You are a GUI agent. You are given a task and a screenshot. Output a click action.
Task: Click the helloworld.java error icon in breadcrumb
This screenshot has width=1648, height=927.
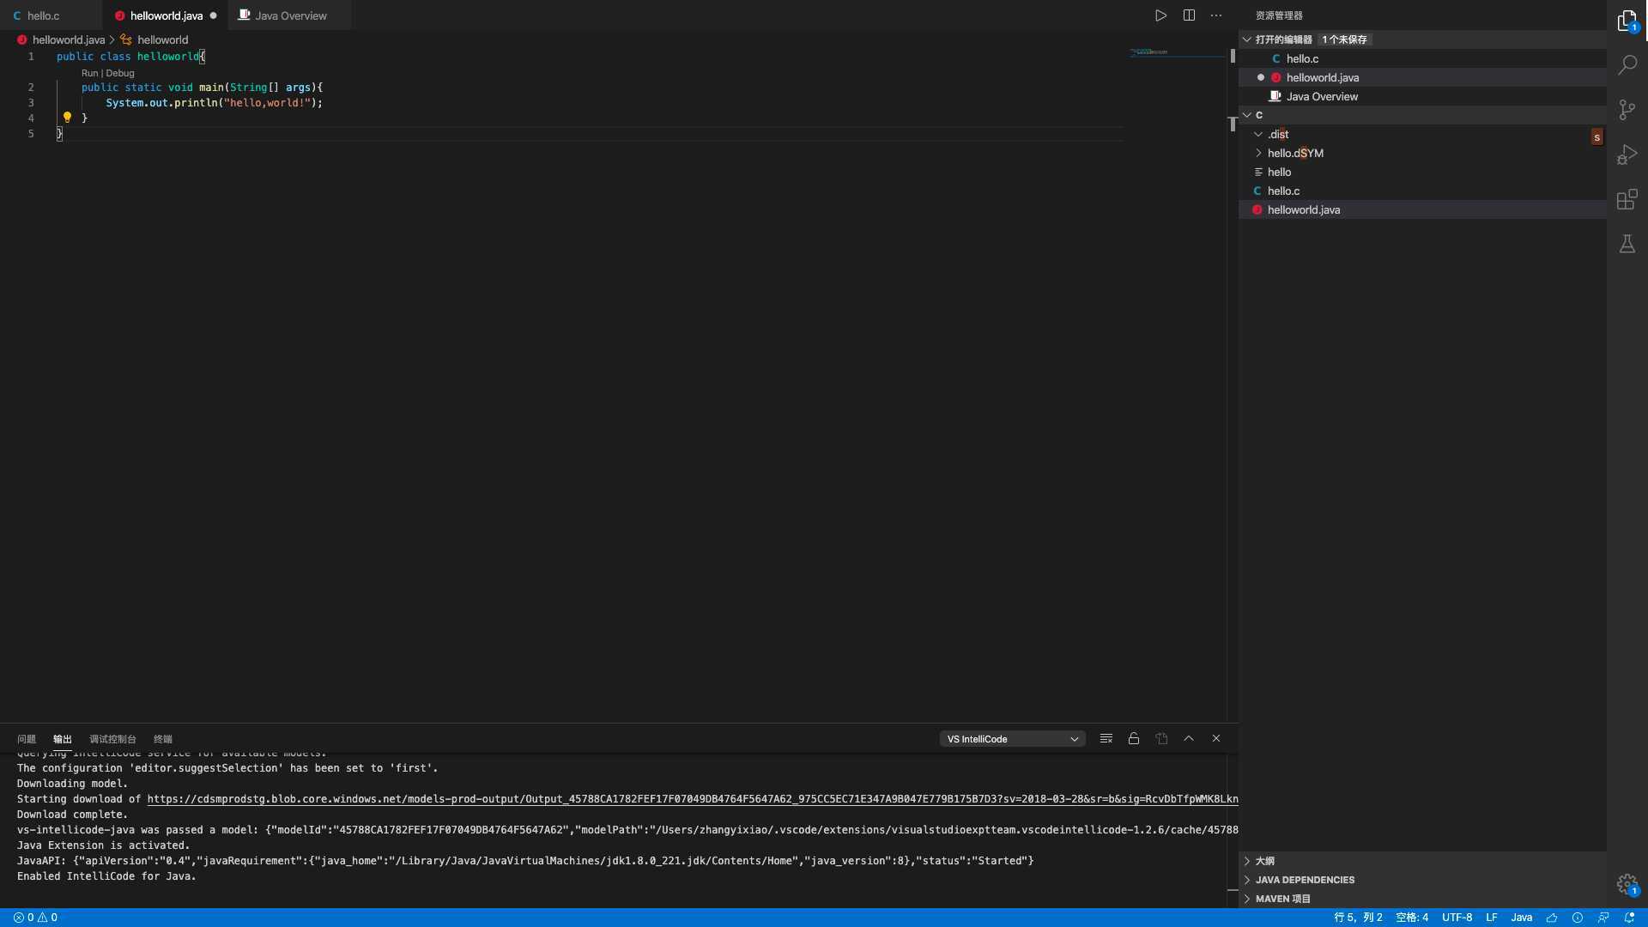[22, 39]
